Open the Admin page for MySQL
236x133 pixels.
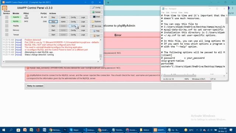[x=63, y=22]
